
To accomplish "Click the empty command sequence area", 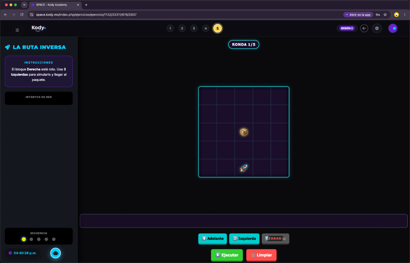I will click(244, 221).
